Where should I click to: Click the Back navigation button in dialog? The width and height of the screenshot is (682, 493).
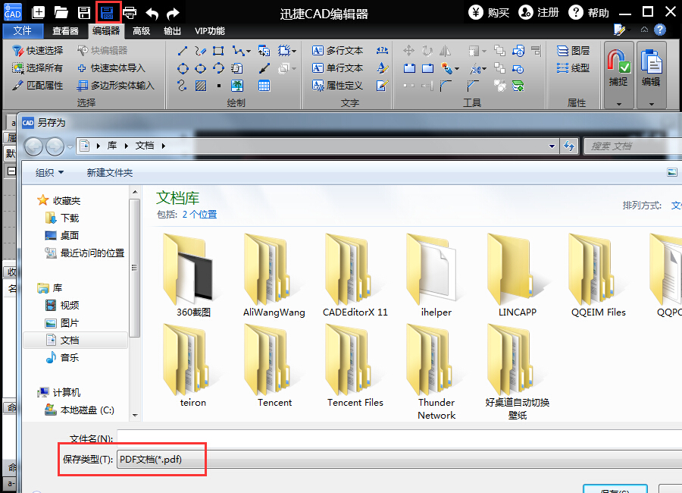pyautogui.click(x=33, y=146)
